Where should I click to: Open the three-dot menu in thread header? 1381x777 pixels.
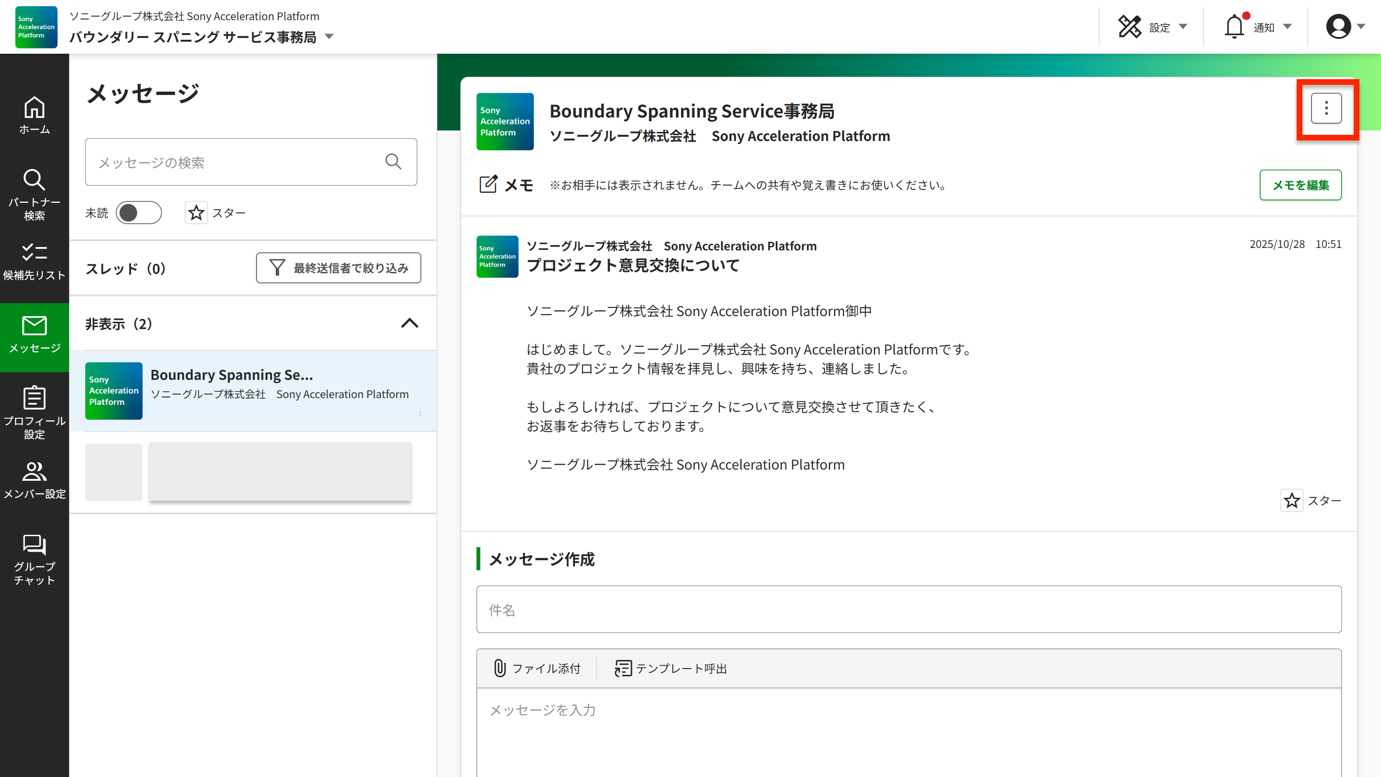[x=1326, y=108]
